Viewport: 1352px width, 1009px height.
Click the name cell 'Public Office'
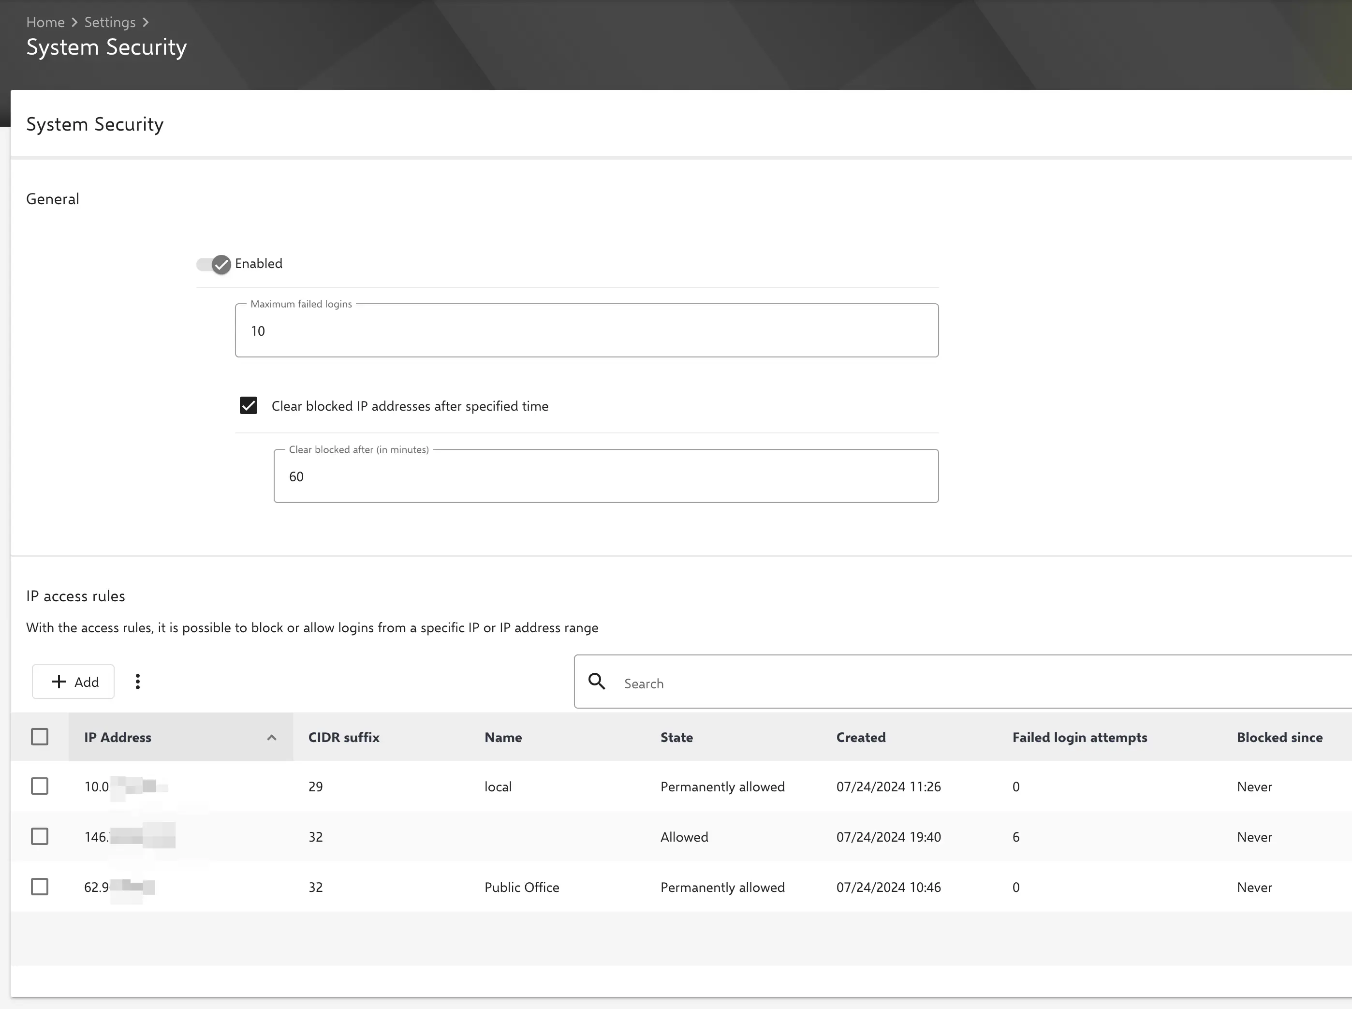click(522, 887)
